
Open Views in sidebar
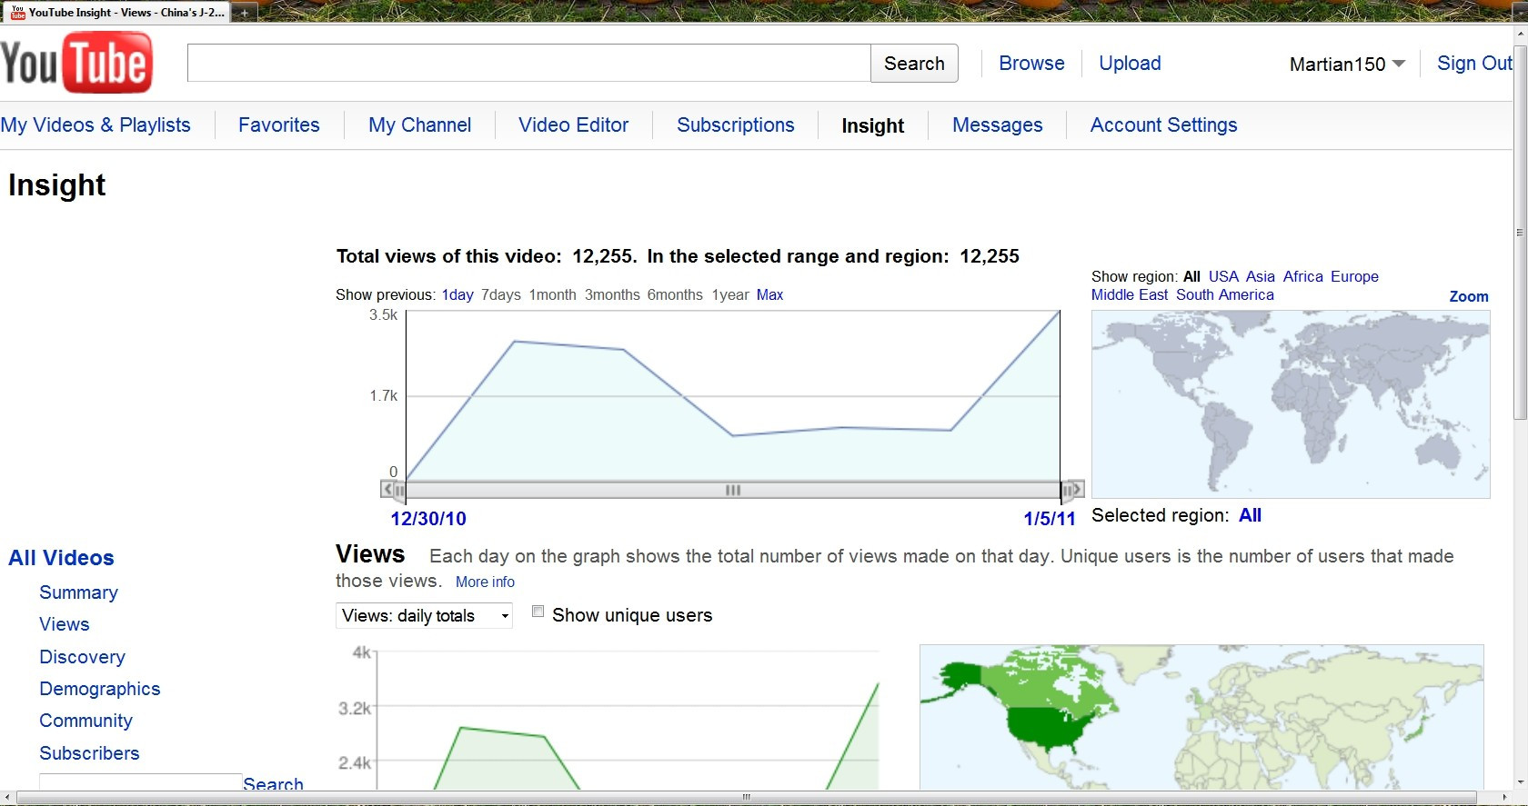(65, 624)
